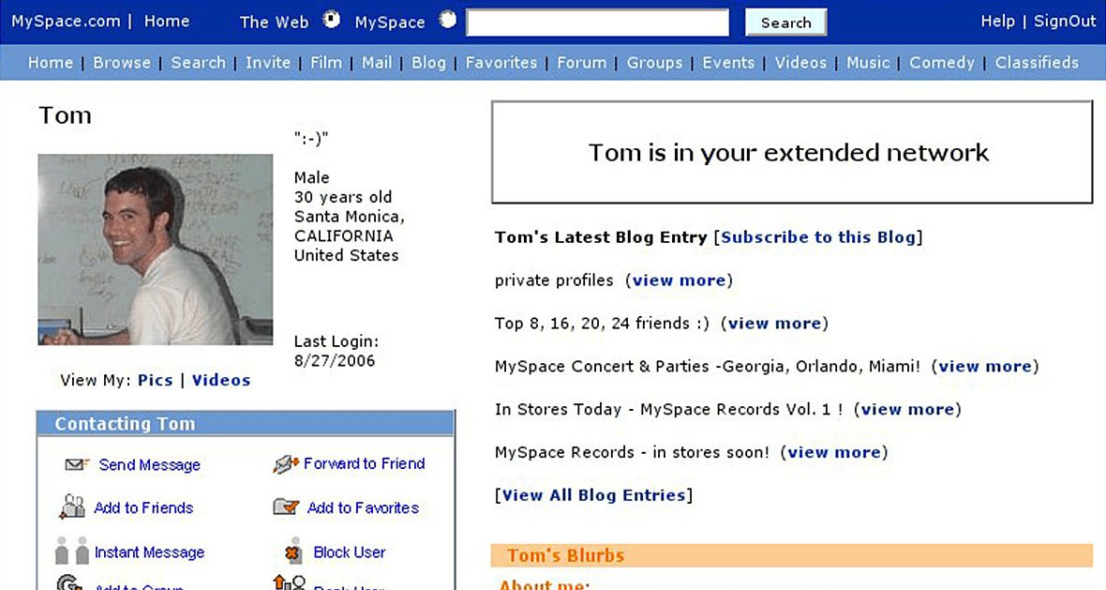Open the Help page
The height and width of the screenshot is (590, 1106).
point(997,20)
